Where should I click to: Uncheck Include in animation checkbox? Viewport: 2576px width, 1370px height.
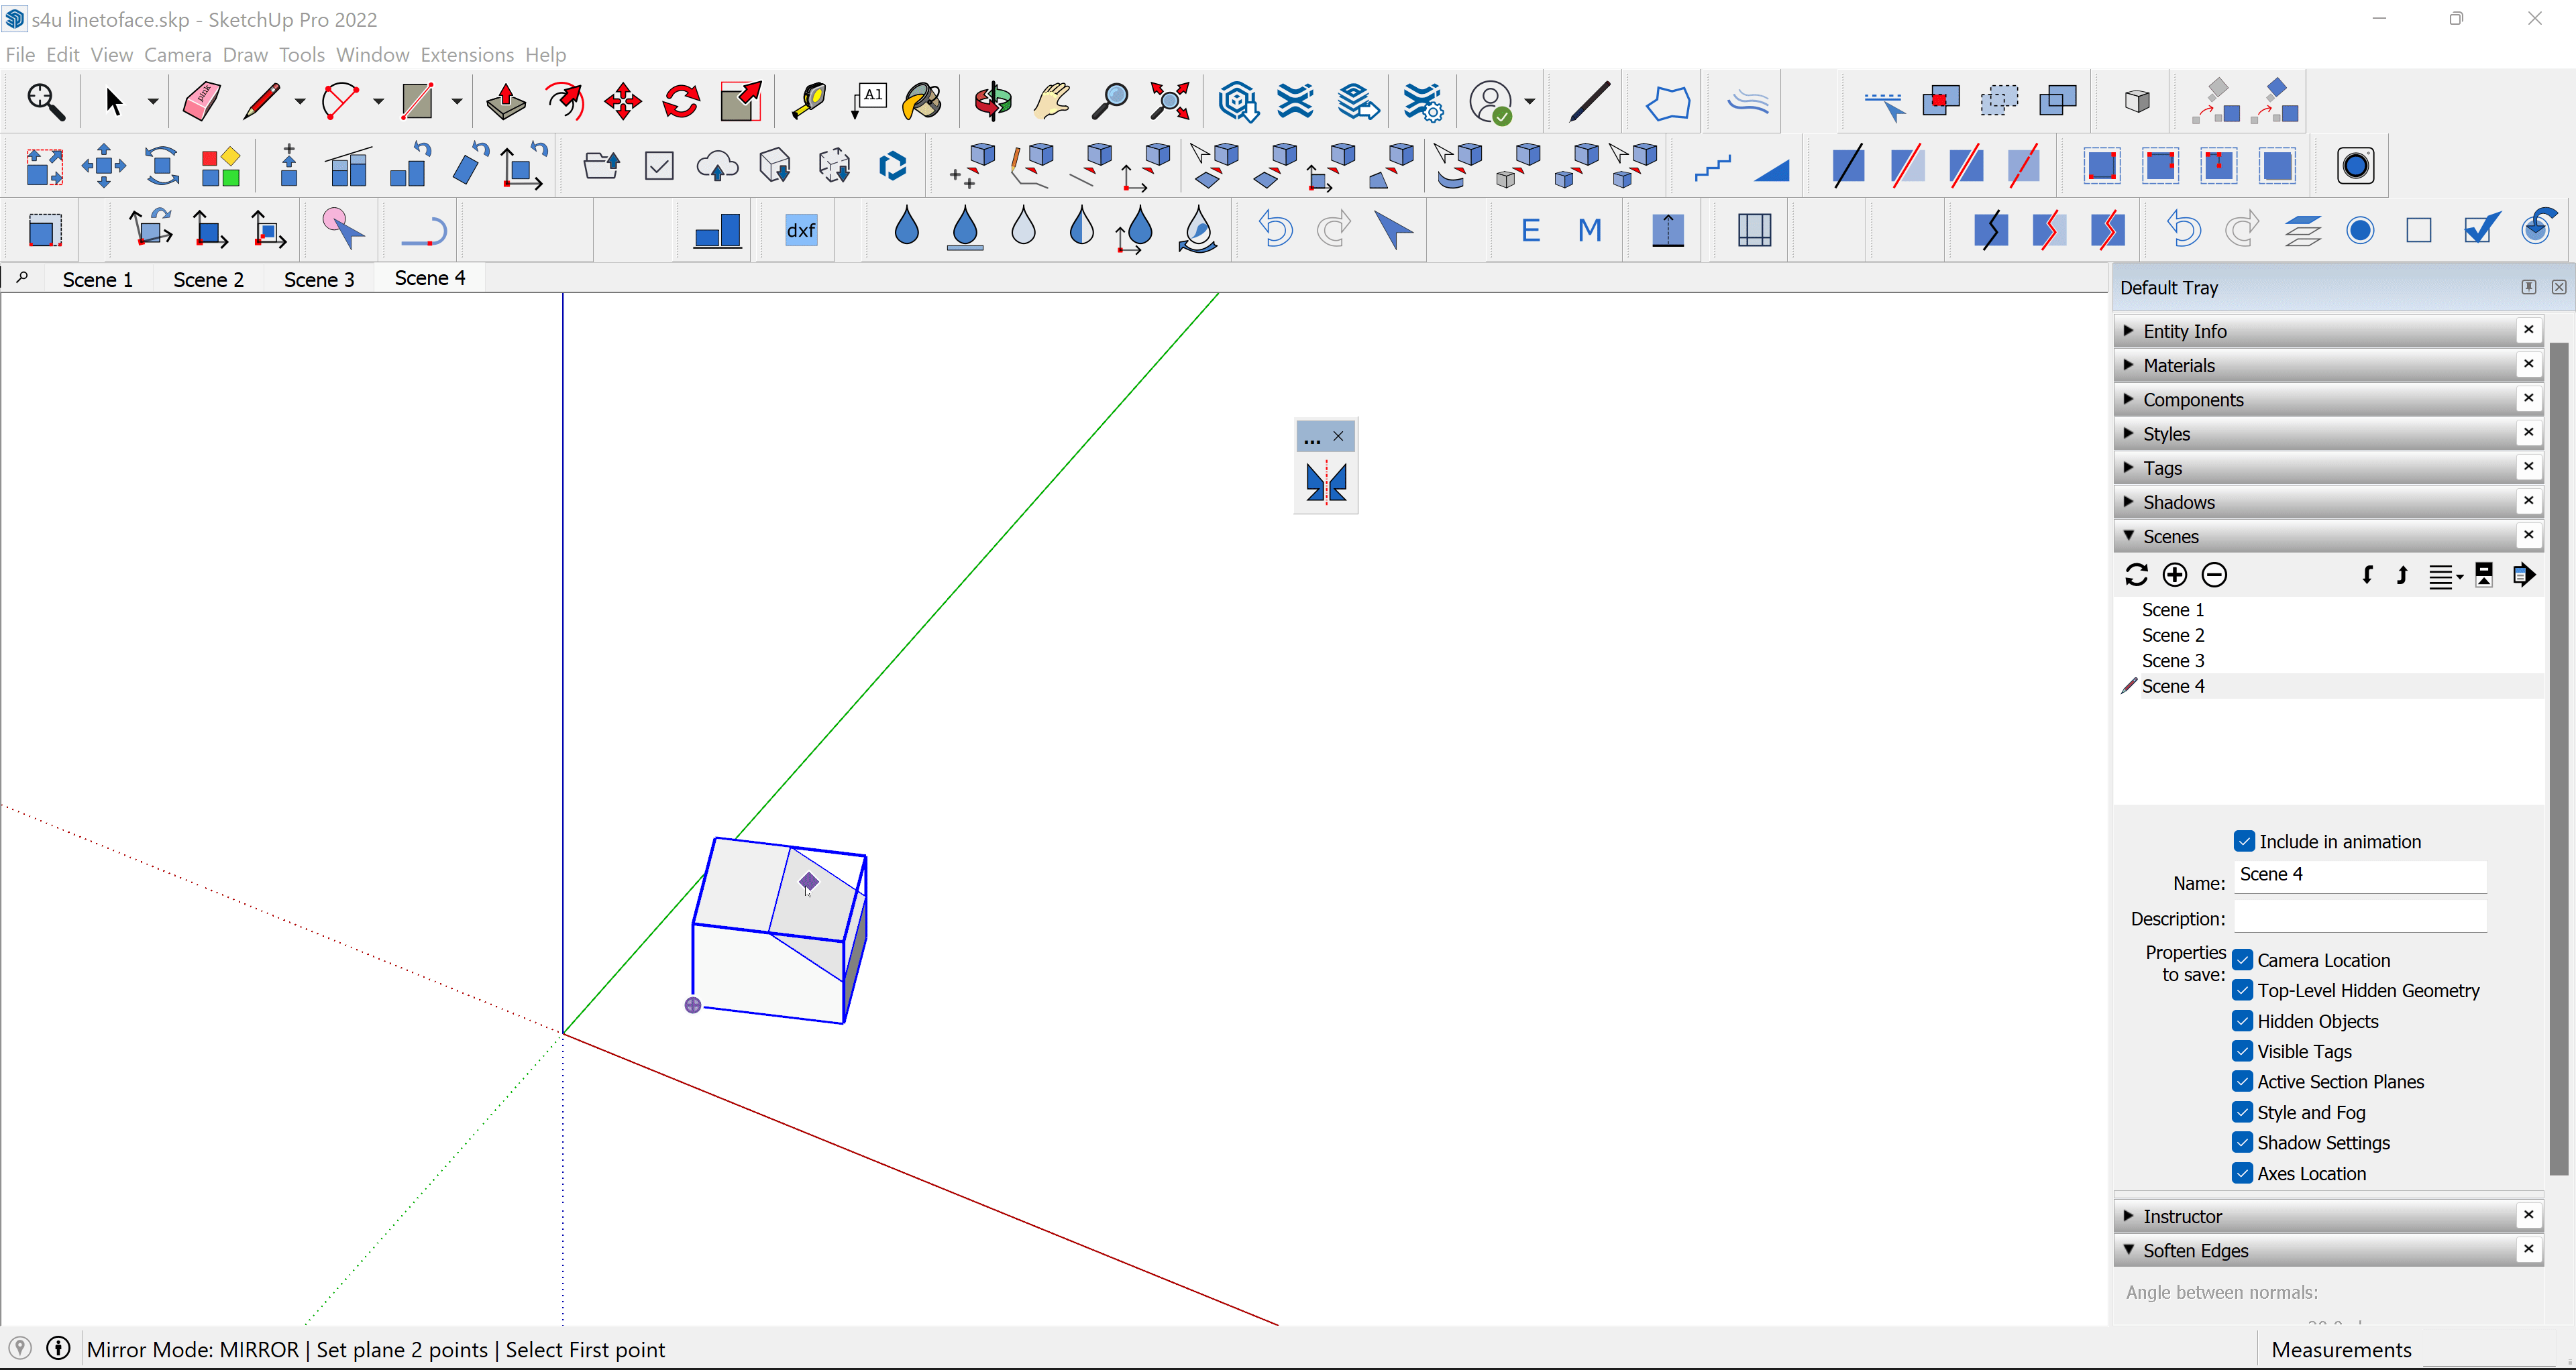[2244, 842]
